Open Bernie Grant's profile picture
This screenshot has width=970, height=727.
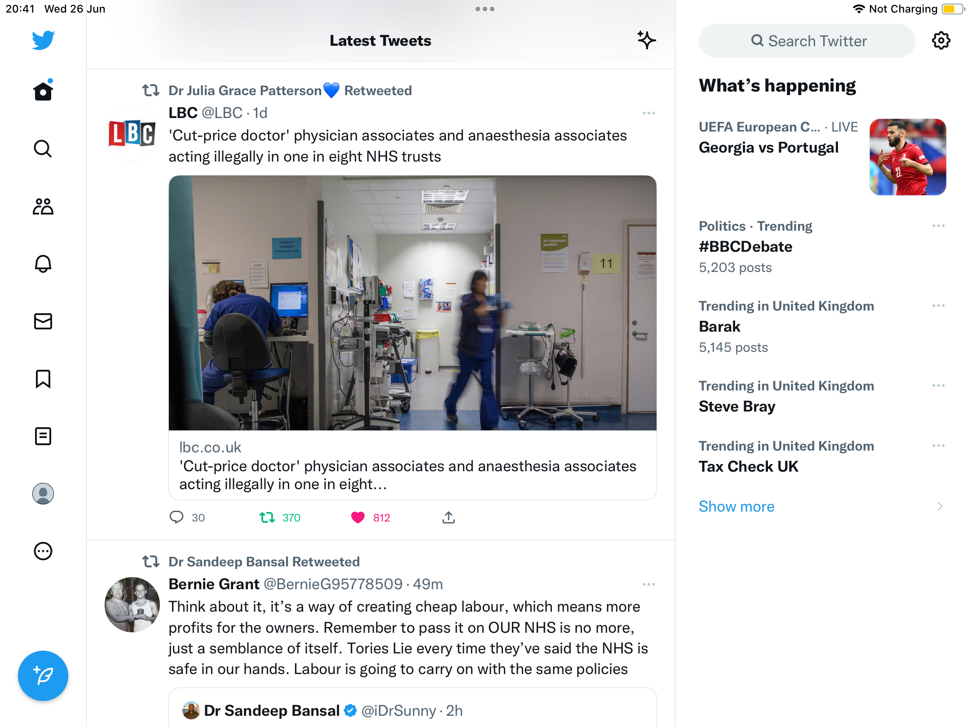tap(132, 604)
